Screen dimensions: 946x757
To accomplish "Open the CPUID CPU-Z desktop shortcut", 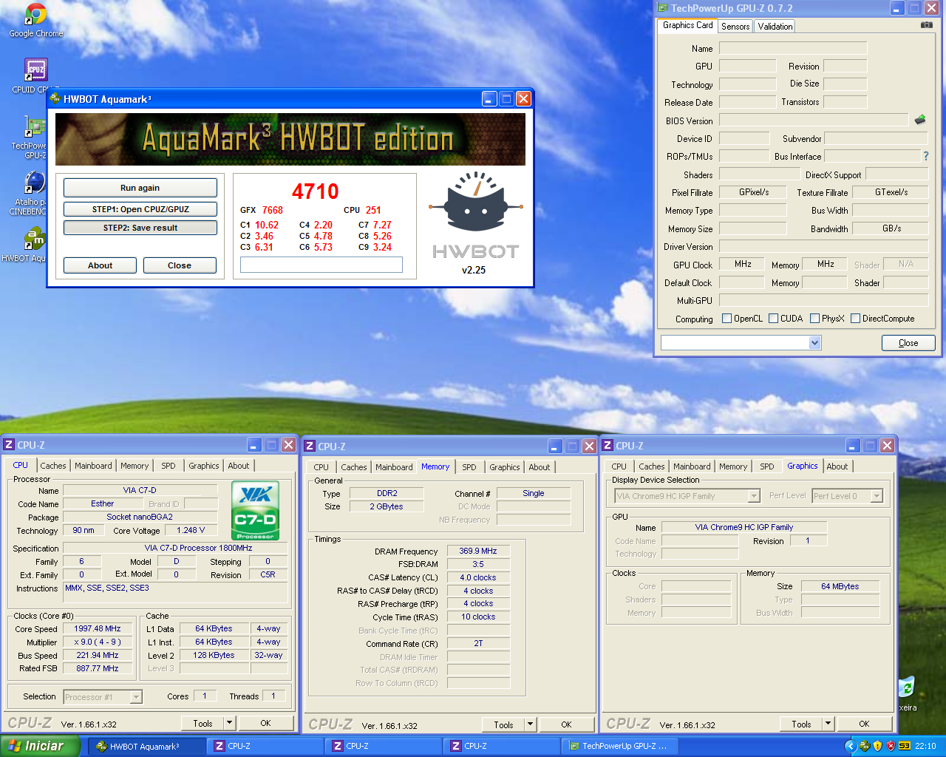I will click(35, 69).
